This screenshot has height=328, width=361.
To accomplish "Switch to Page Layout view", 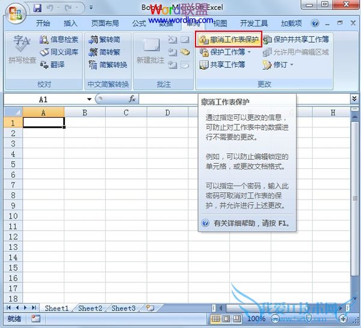I will coord(226,318).
